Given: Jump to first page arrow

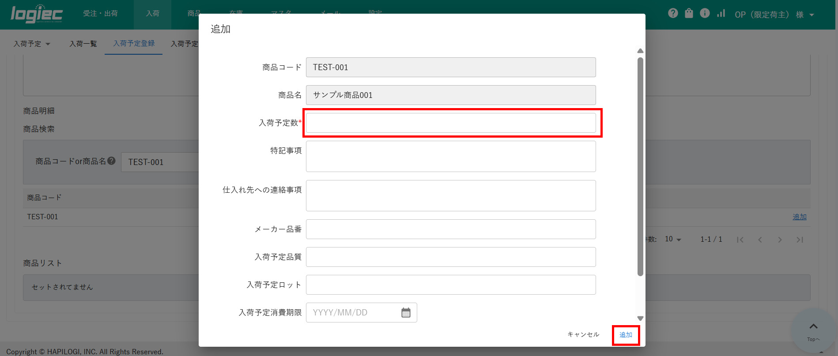Looking at the screenshot, I should (x=740, y=240).
